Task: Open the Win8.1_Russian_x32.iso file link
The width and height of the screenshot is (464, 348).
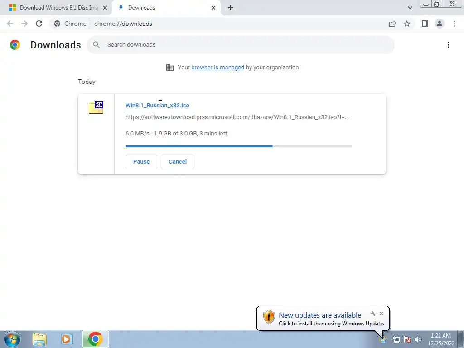Action: pos(157,105)
